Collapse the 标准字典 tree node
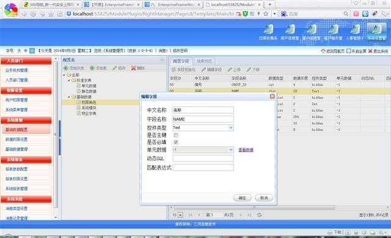Viewport: 391px width, 238px height. (x=69, y=80)
